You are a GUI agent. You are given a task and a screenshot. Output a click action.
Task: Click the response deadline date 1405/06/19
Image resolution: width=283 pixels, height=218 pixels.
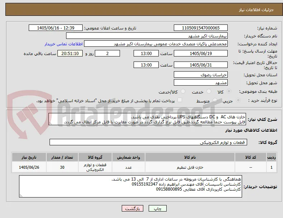pyautogui.click(x=200, y=53)
